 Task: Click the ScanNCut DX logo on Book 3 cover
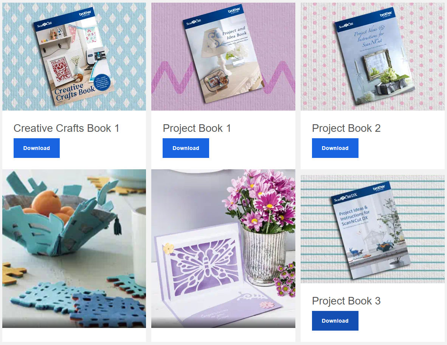[346, 197]
